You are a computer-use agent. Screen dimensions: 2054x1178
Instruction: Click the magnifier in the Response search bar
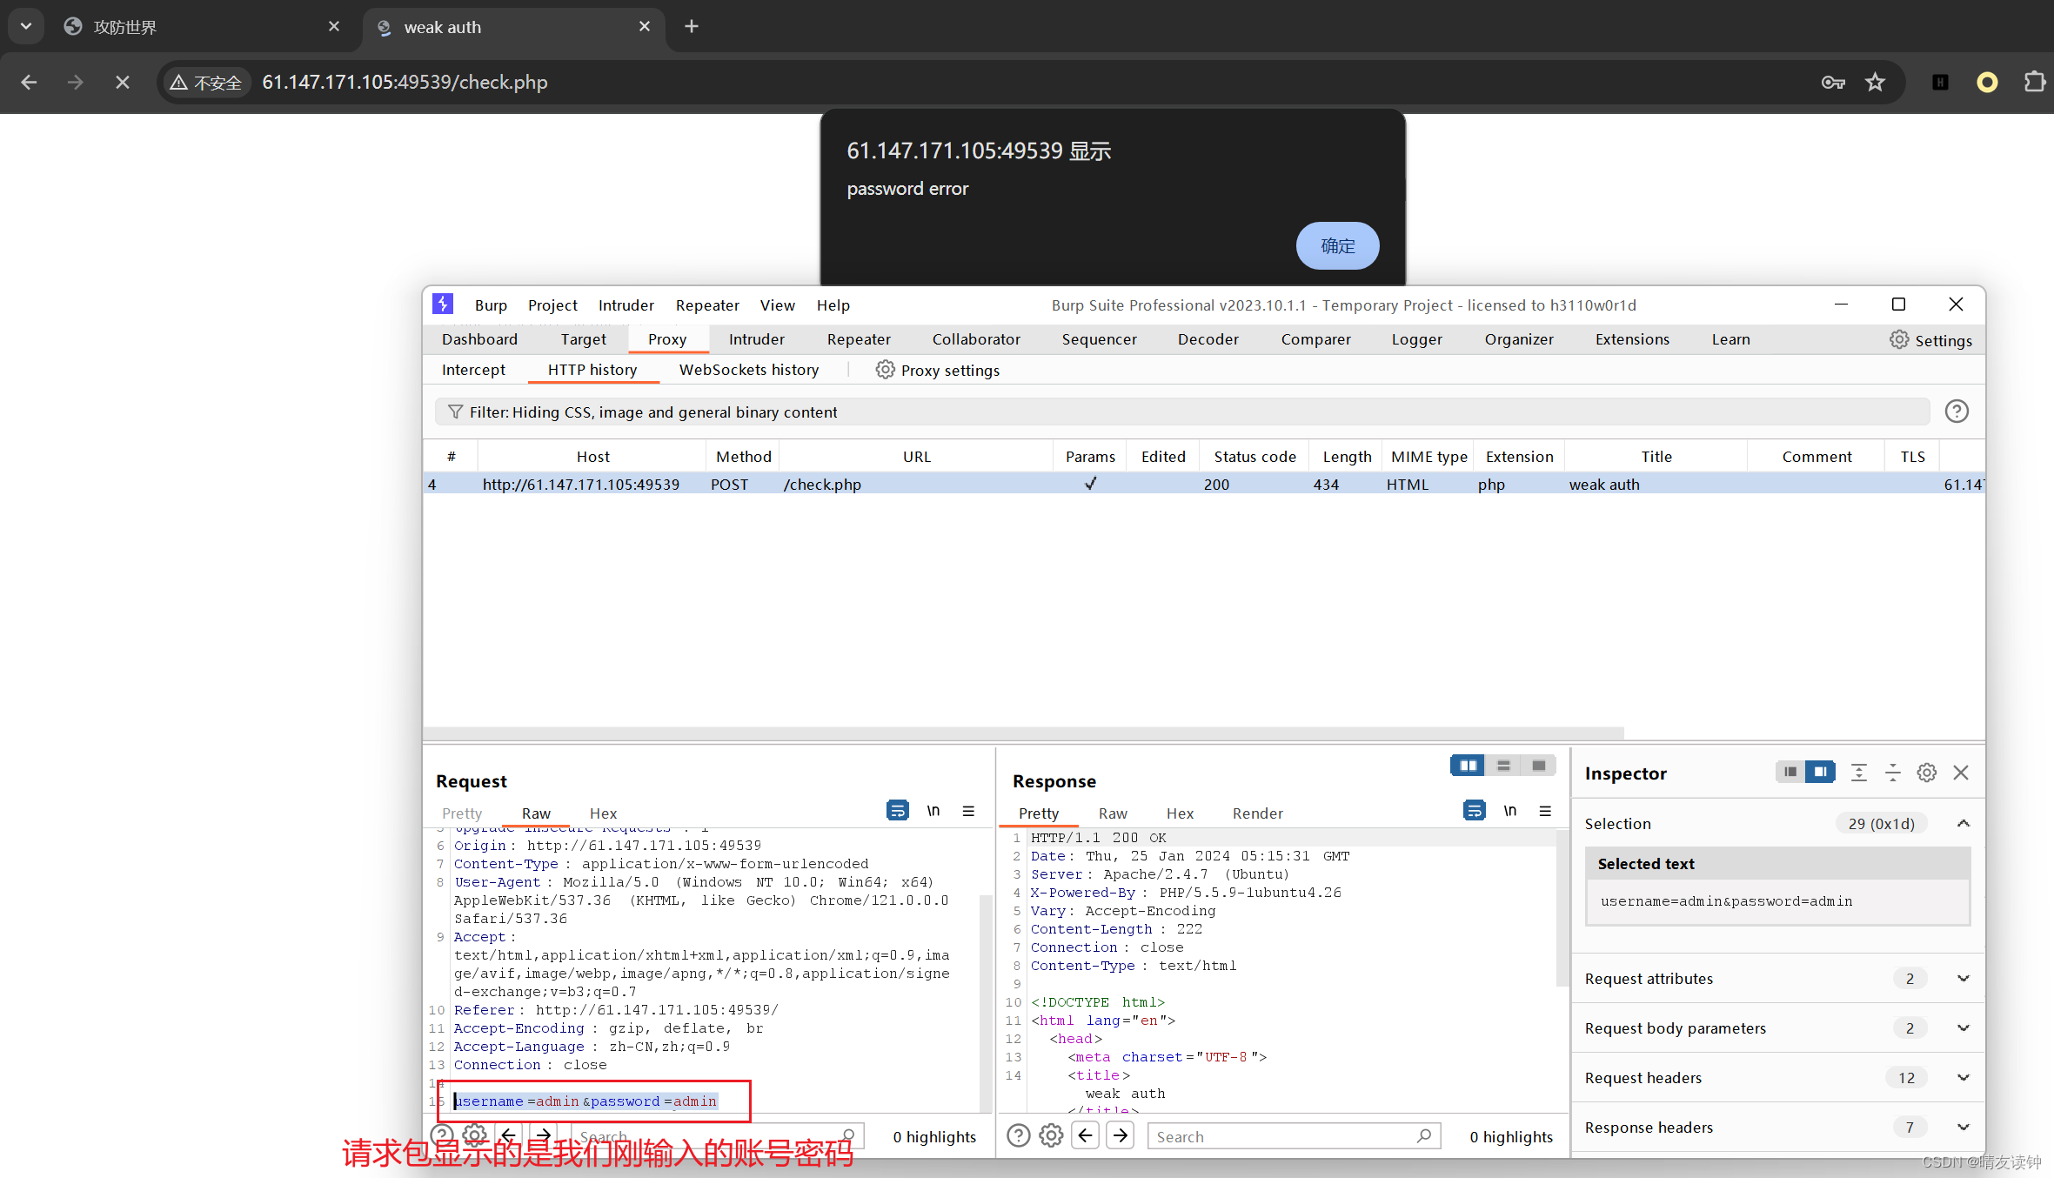click(x=1424, y=1135)
